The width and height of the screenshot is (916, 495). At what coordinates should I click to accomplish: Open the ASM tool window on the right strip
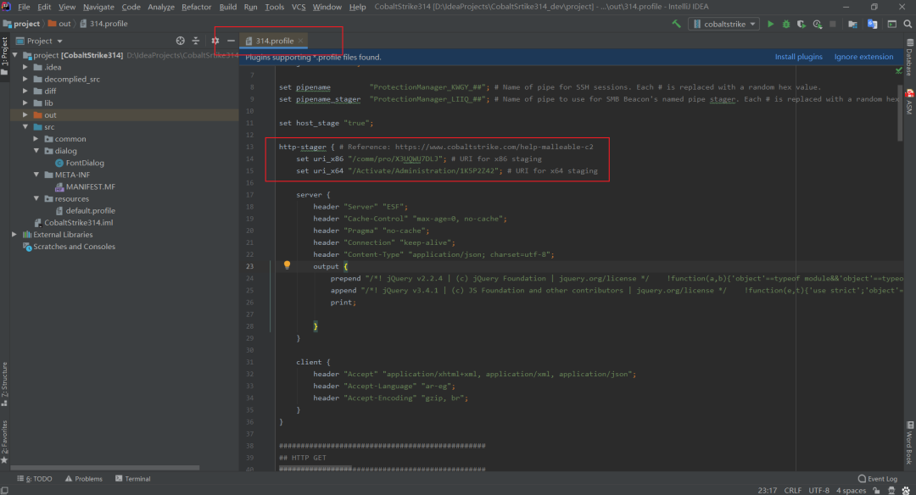pyautogui.click(x=909, y=103)
